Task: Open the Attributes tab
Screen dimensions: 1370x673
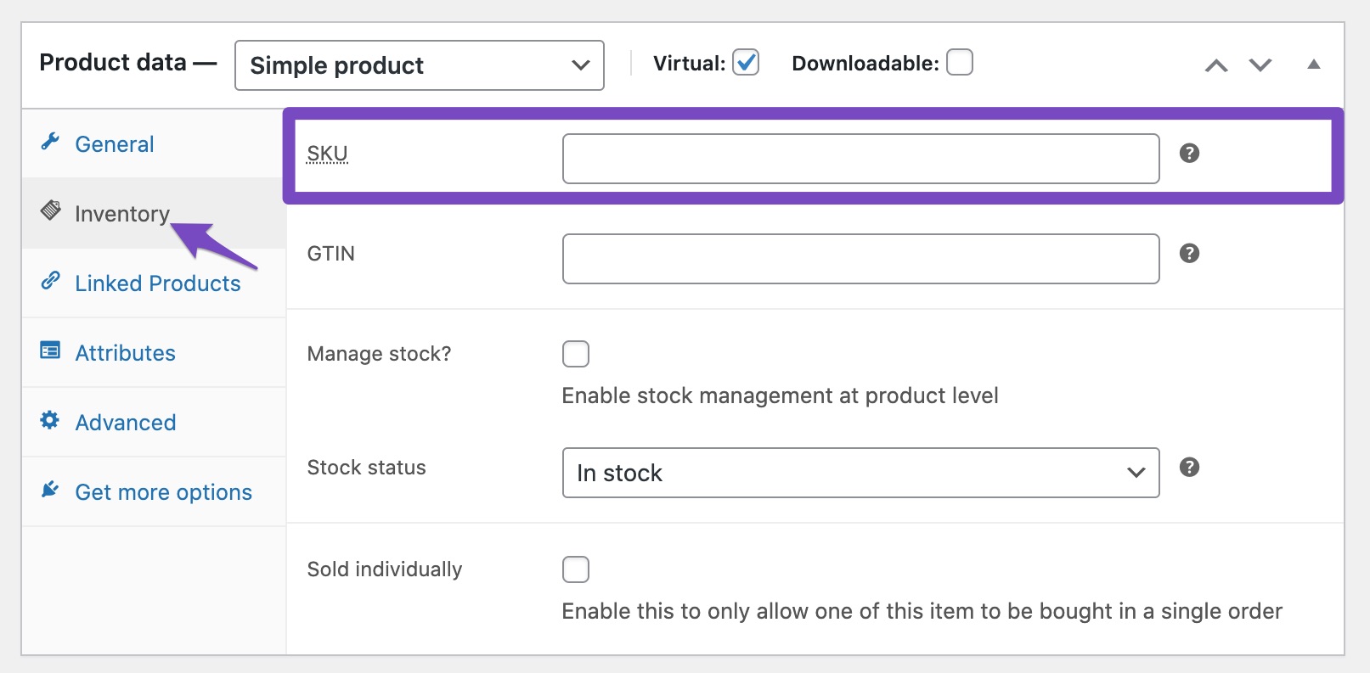Action: (125, 353)
